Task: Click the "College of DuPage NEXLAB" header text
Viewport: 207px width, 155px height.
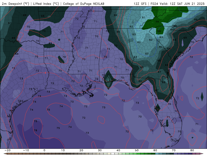Action: pyautogui.click(x=84, y=4)
